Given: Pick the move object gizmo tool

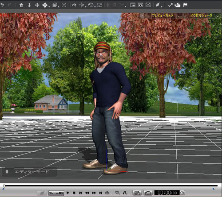Looking at the screenshot, I should click(82, 5).
